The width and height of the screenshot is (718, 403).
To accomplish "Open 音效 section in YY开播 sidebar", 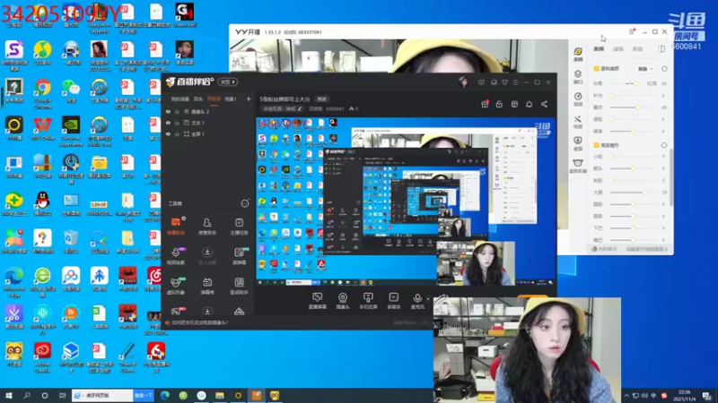I will coord(578,99).
